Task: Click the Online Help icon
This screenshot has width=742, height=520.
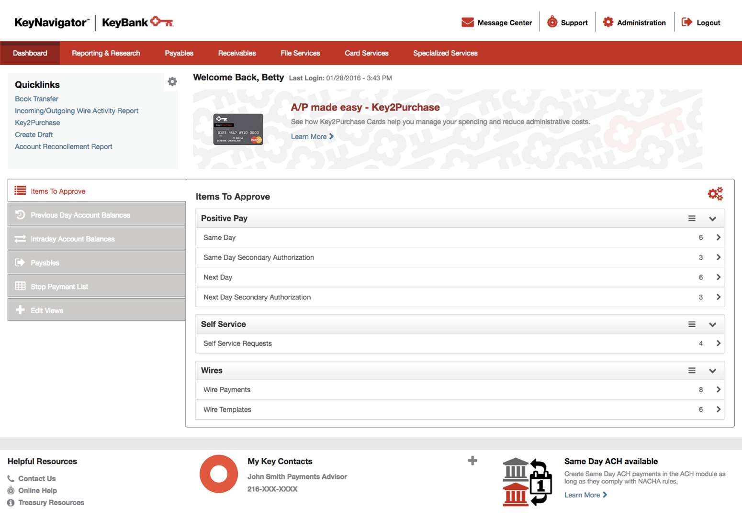Action: pyautogui.click(x=11, y=490)
